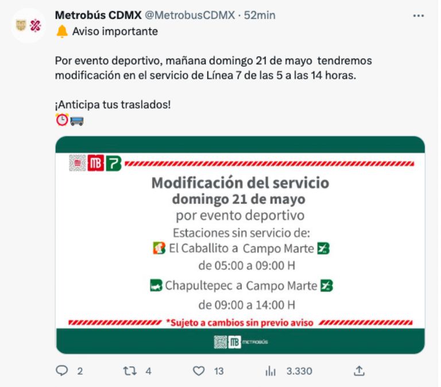Like the tweet with the heart icon

click(x=199, y=371)
